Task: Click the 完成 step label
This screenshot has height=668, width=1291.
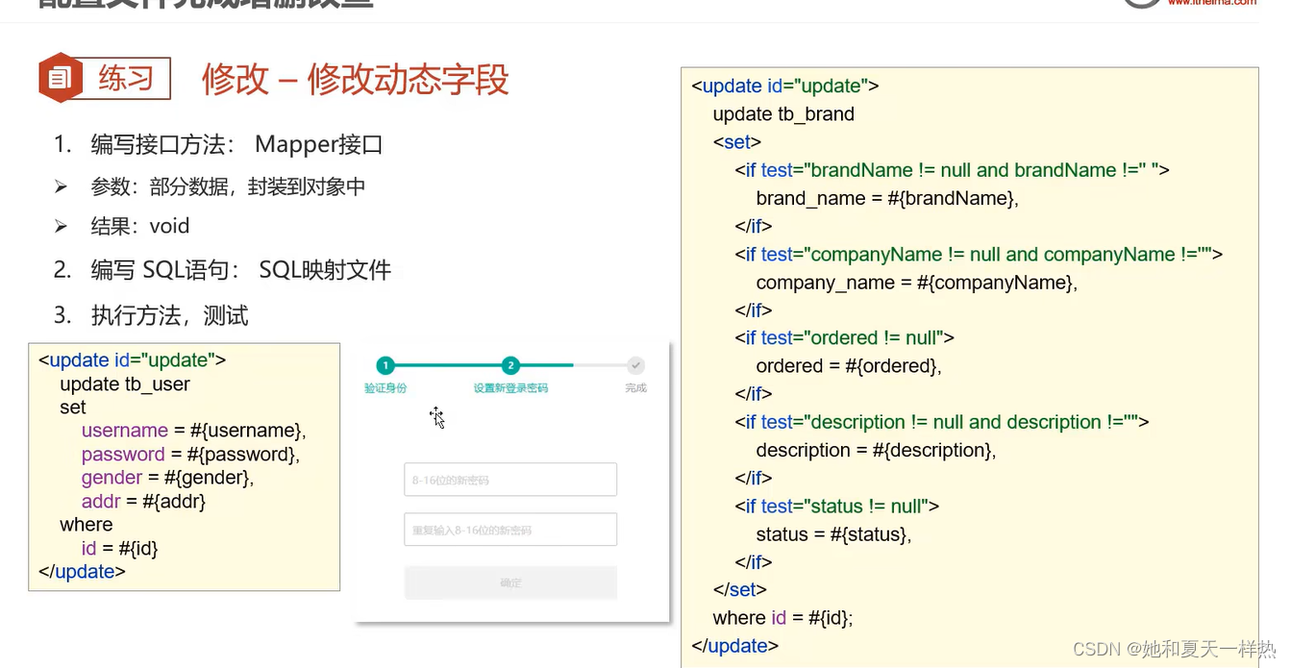Action: point(635,388)
